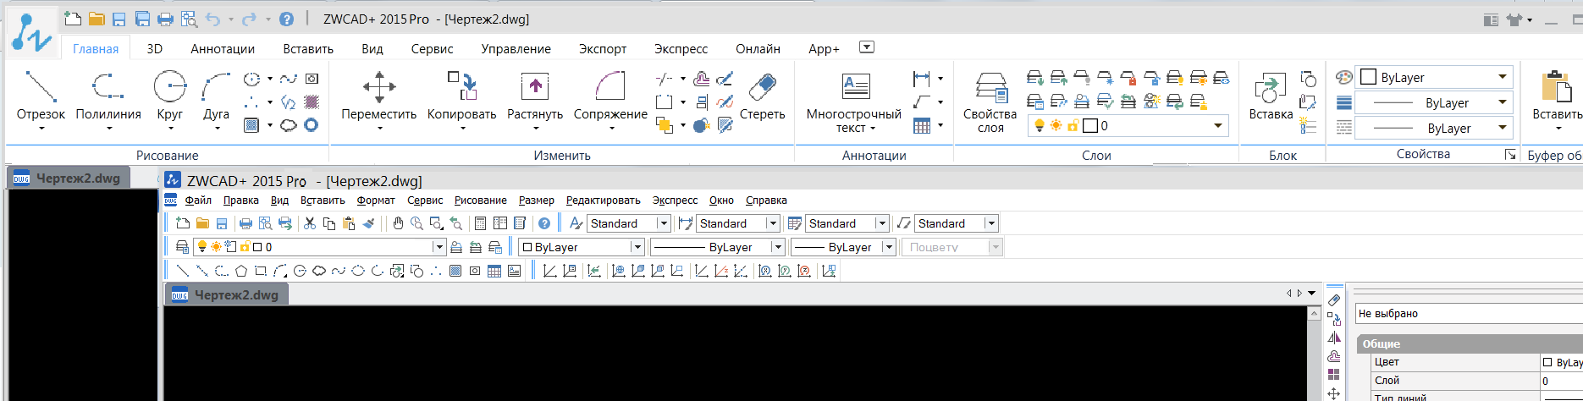Select the Чертеж2.dwg document tab in classic window

click(x=226, y=294)
